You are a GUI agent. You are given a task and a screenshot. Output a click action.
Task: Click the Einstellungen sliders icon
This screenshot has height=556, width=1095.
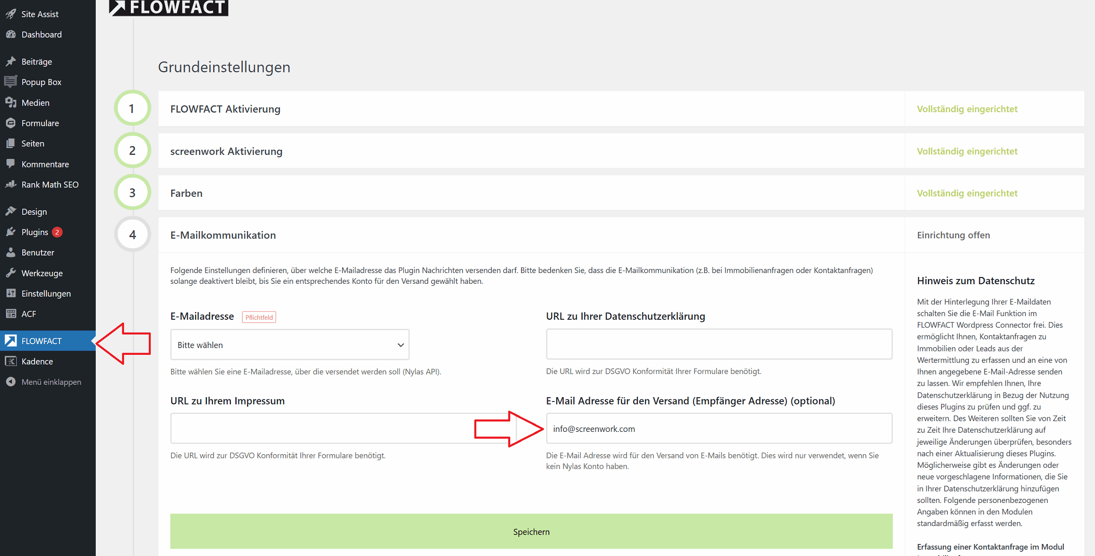tap(11, 293)
